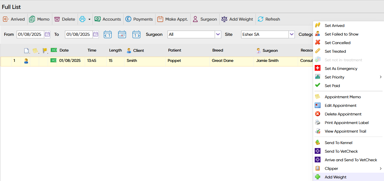Click the green HC icon column header
The height and width of the screenshot is (181, 384).
click(53, 50)
